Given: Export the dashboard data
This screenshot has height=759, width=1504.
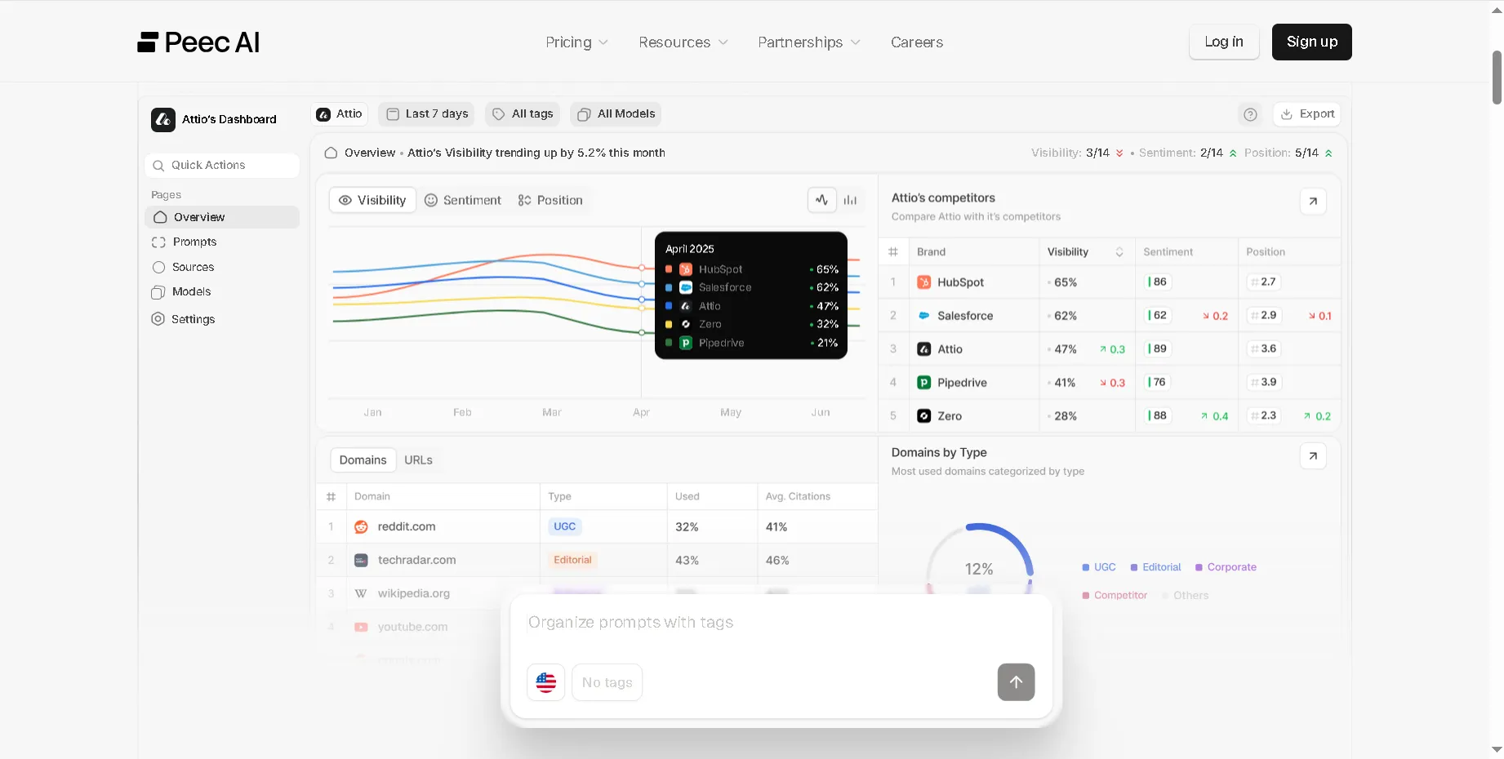Looking at the screenshot, I should coord(1307,114).
